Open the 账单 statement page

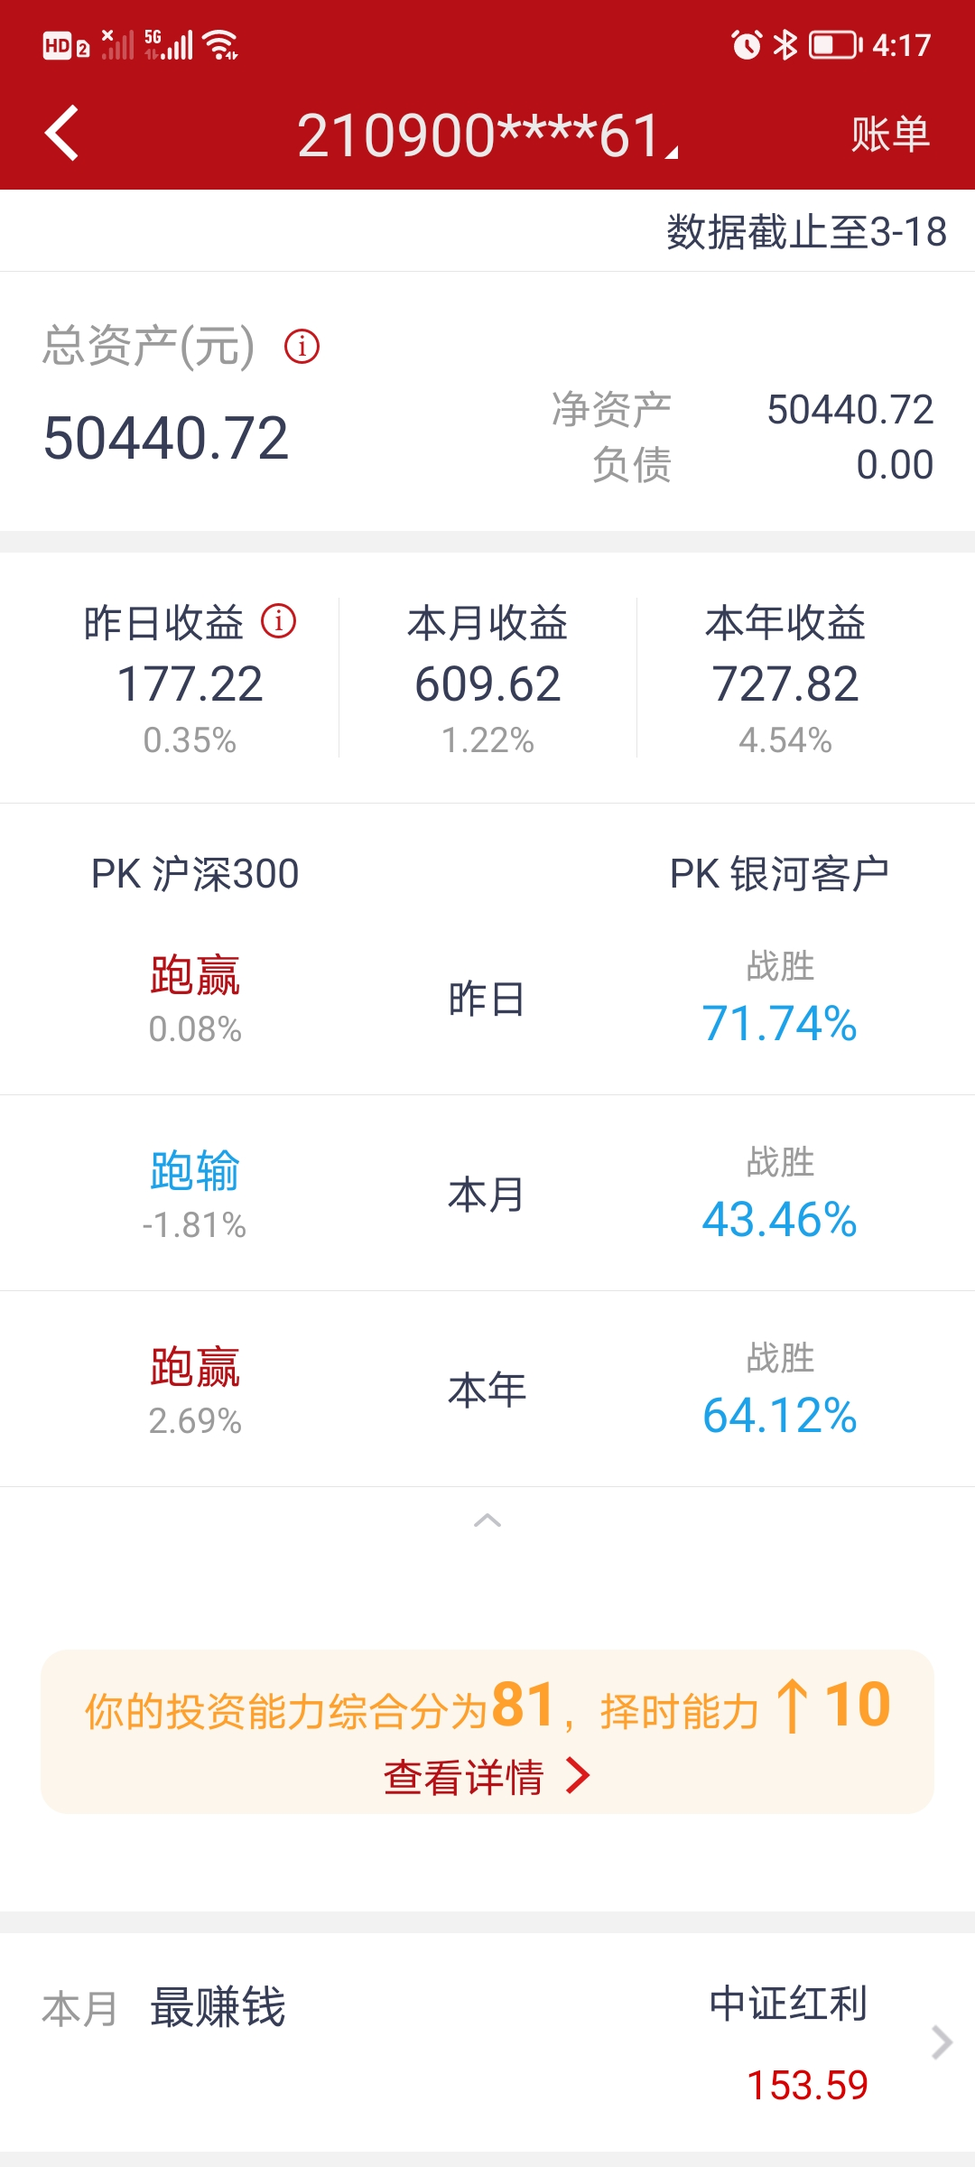point(890,135)
